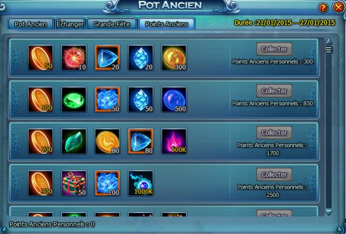
Task: Select the green emerald gem reward icon
Action: click(74, 99)
